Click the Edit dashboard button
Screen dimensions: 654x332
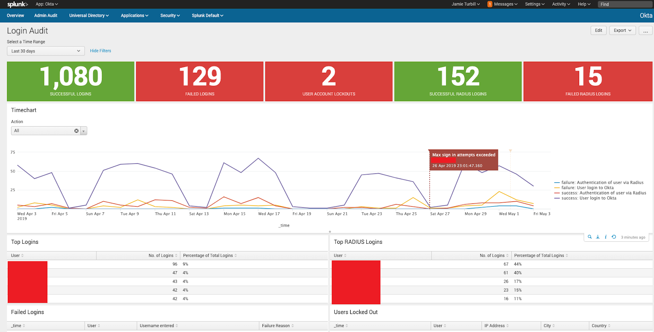598,30
